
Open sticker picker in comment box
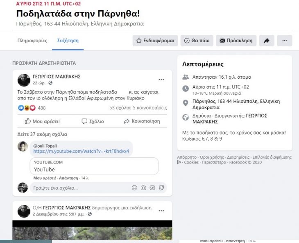161,188
